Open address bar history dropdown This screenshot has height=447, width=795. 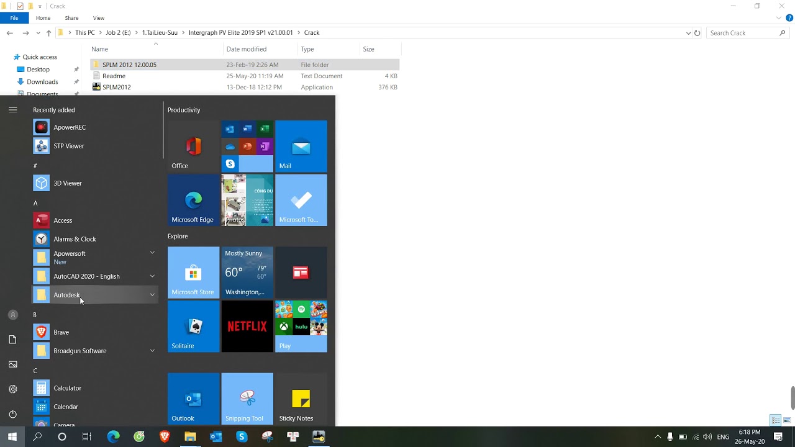click(688, 33)
